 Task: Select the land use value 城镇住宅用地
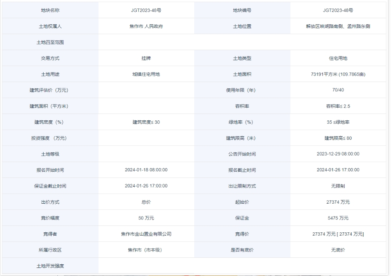tap(146, 74)
